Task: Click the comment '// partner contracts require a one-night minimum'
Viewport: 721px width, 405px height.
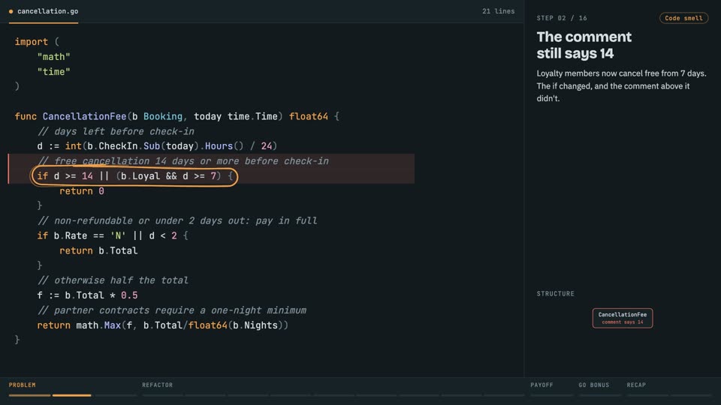Action: pos(171,310)
